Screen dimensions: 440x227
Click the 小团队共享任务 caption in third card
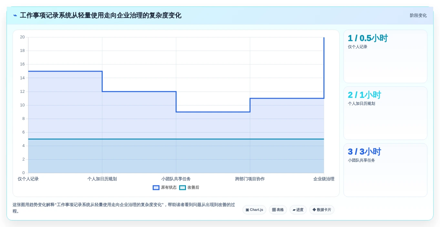pyautogui.click(x=361, y=161)
